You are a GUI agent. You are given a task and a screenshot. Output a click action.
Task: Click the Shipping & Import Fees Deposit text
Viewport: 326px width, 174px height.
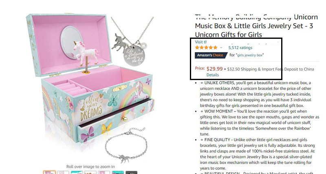(271, 69)
